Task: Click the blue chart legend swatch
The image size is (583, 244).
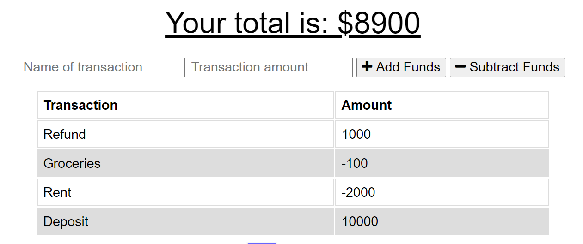Action: point(261,243)
